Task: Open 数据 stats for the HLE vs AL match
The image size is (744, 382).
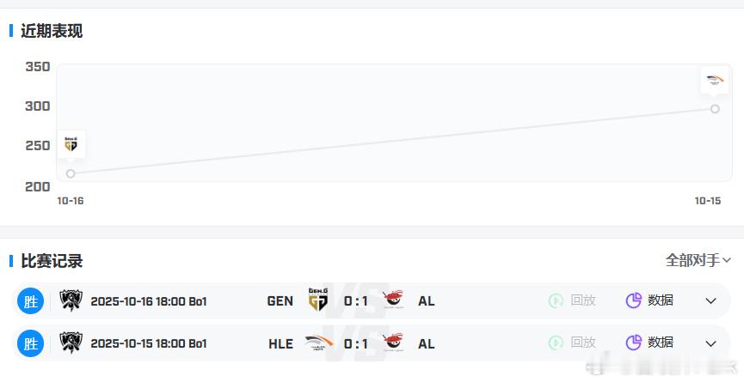Action: [649, 343]
